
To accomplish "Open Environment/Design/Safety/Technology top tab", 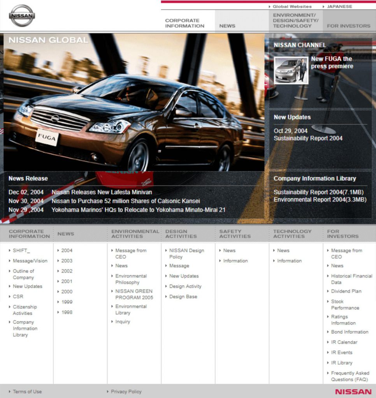I will click(x=295, y=21).
